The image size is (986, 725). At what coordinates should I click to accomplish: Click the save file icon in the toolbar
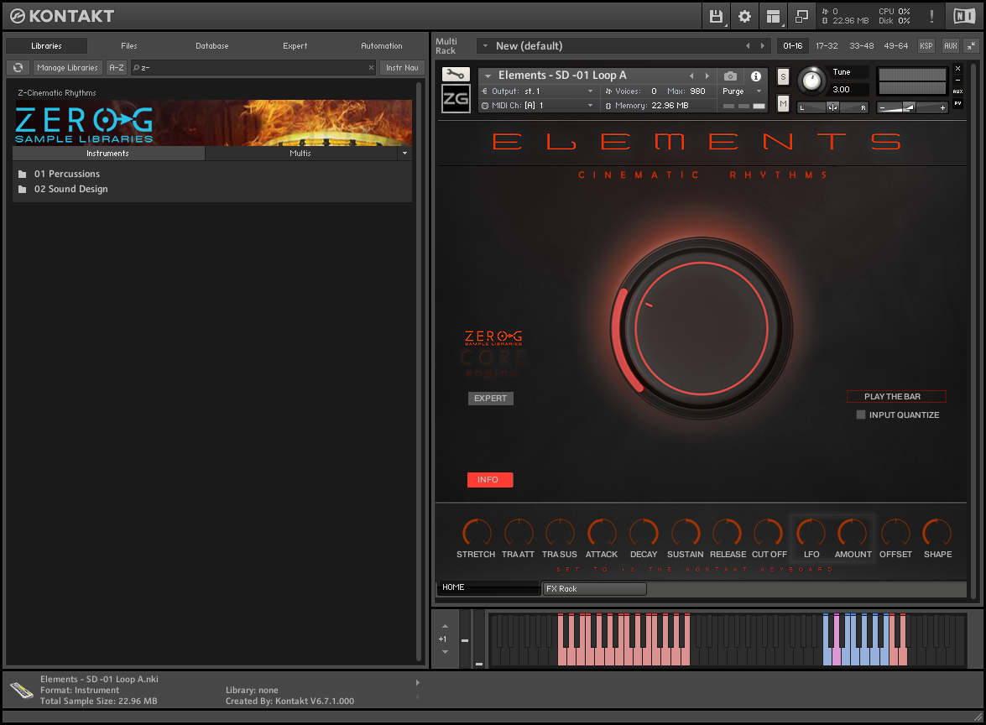click(716, 16)
